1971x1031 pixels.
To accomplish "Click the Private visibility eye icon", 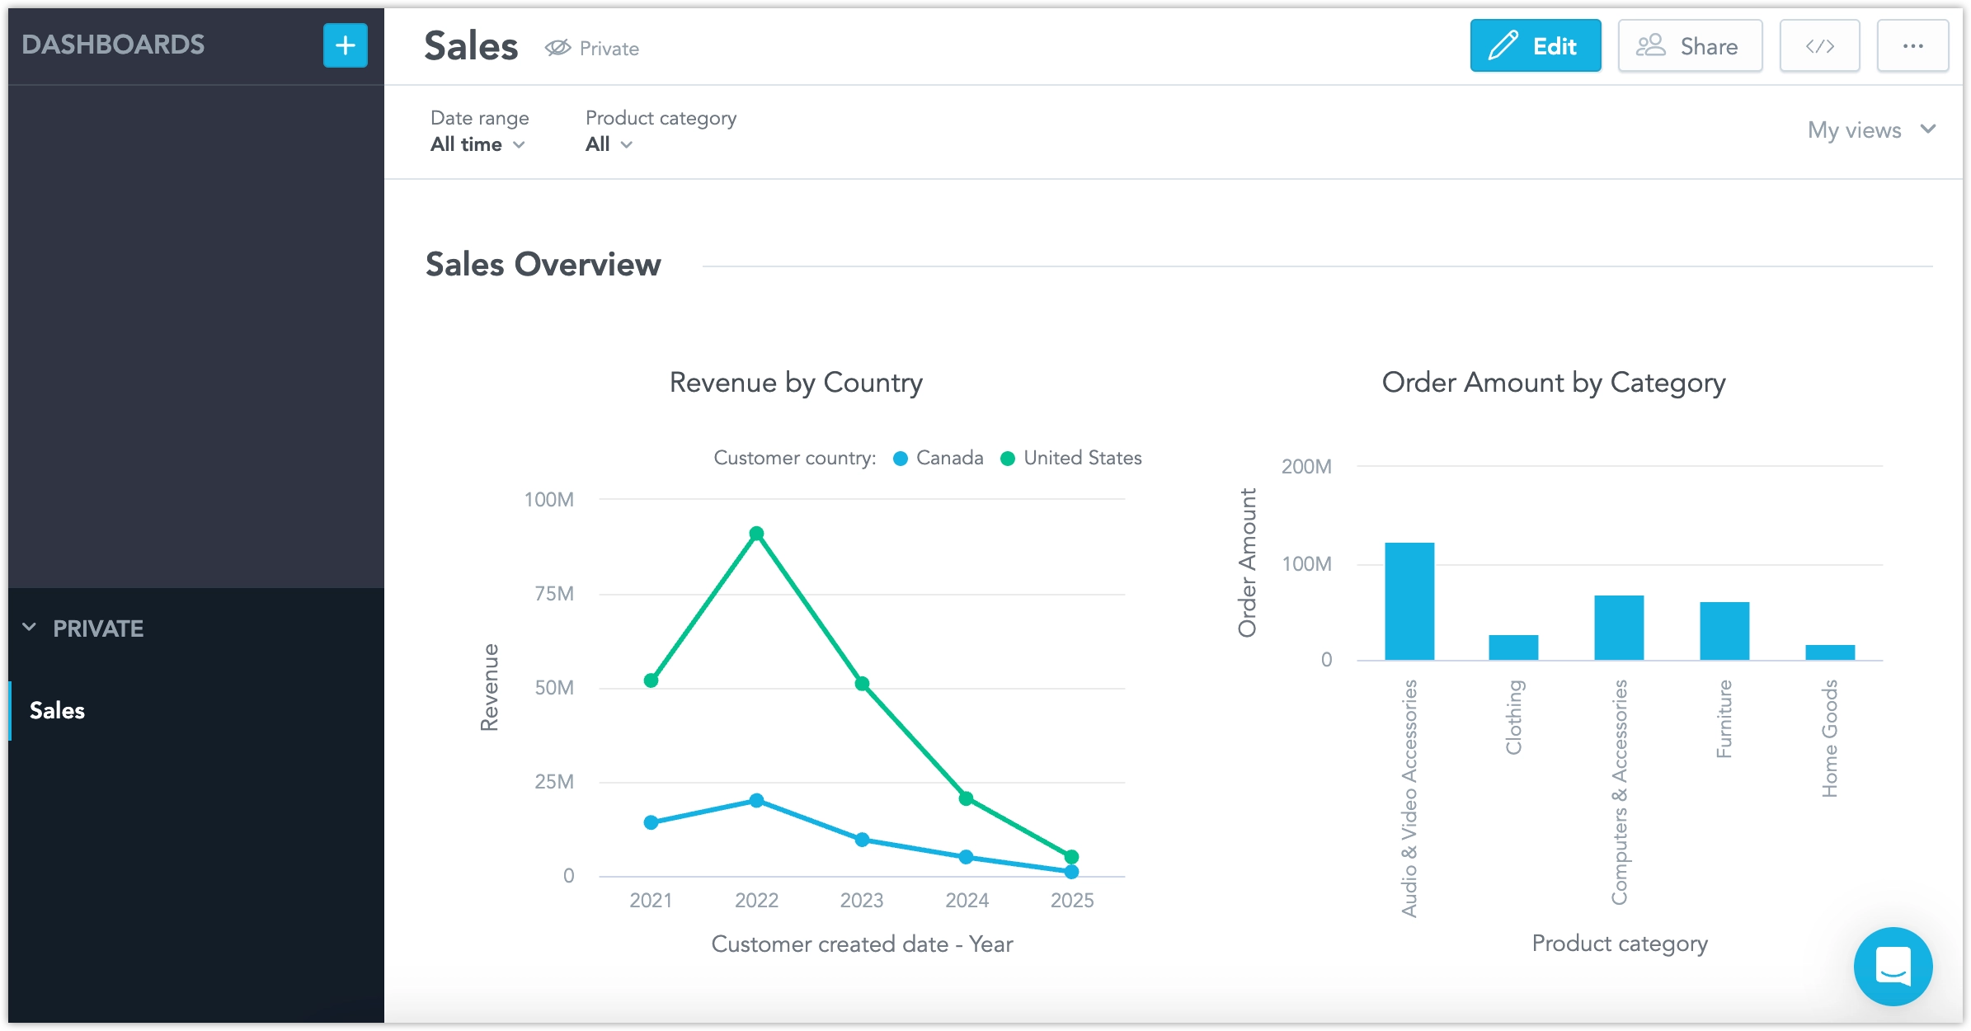I will [x=557, y=48].
